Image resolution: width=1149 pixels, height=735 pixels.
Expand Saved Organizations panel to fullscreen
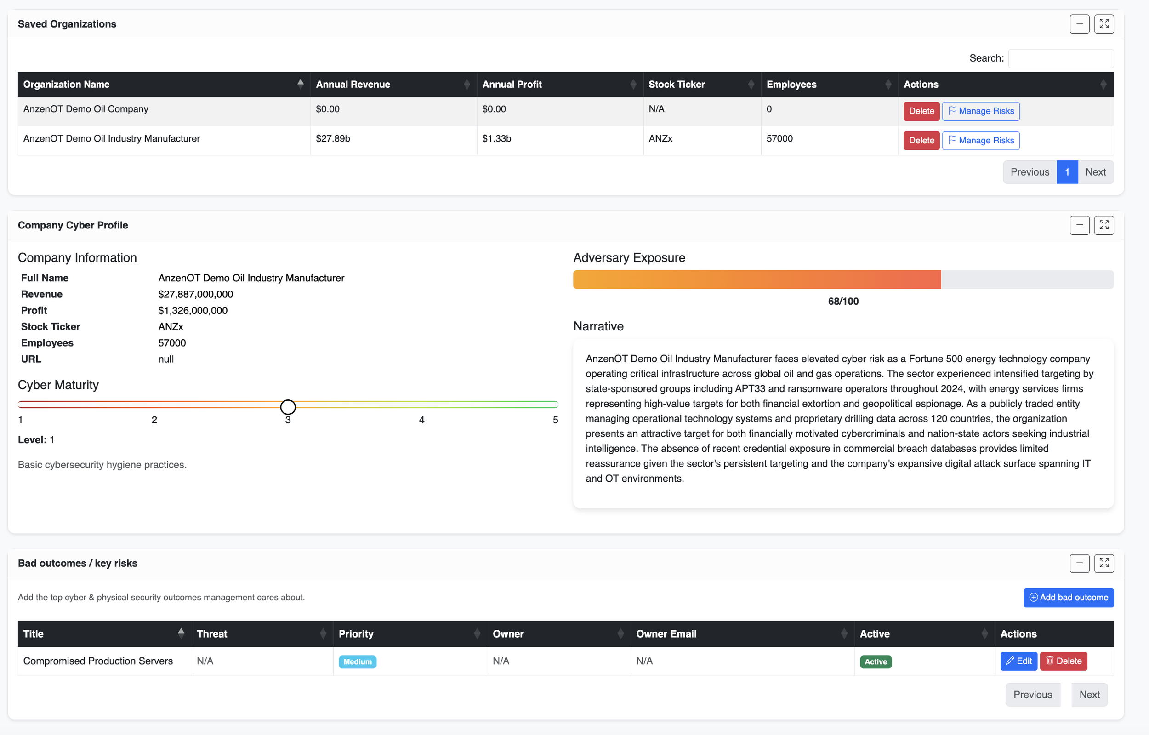[x=1103, y=24]
